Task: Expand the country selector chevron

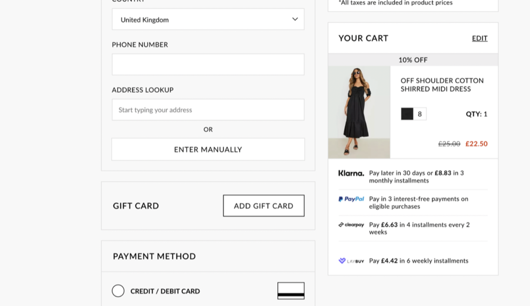Action: pyautogui.click(x=295, y=19)
